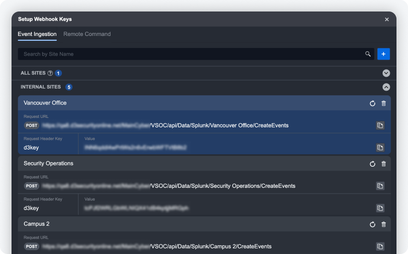Delete the Vancouver Office webhook entry
Screen dimensions: 408x254
pos(384,103)
